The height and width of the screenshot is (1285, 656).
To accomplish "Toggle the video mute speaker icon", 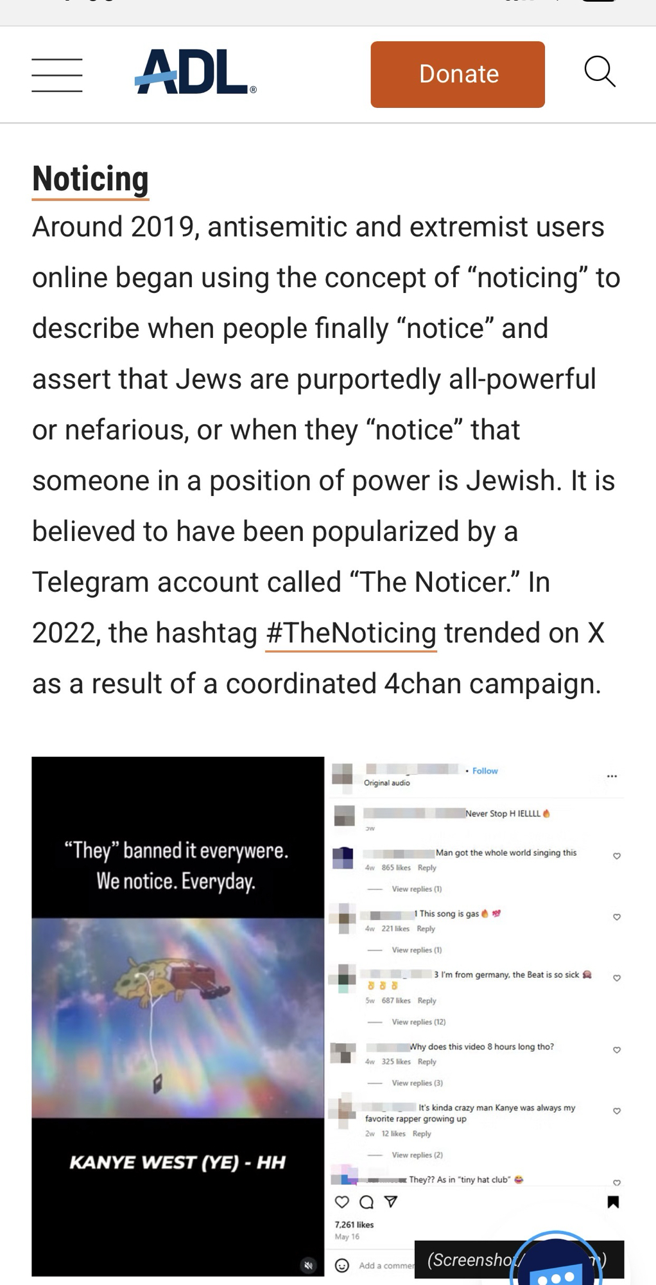I will [309, 1265].
